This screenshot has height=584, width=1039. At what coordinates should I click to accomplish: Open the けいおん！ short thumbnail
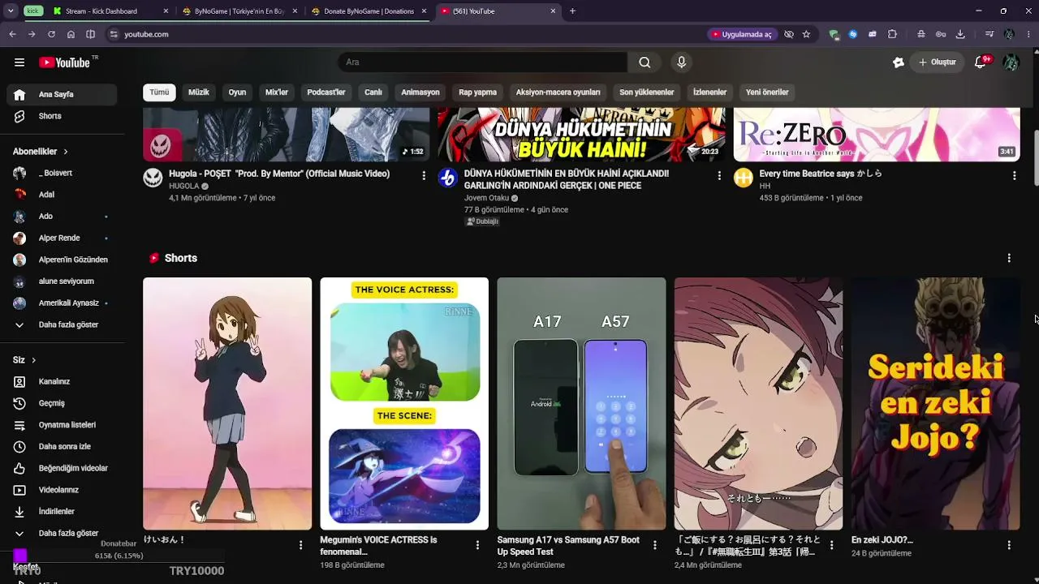click(x=227, y=404)
